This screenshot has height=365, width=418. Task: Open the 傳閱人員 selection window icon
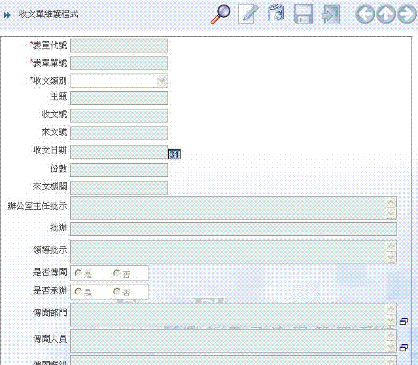tap(404, 347)
